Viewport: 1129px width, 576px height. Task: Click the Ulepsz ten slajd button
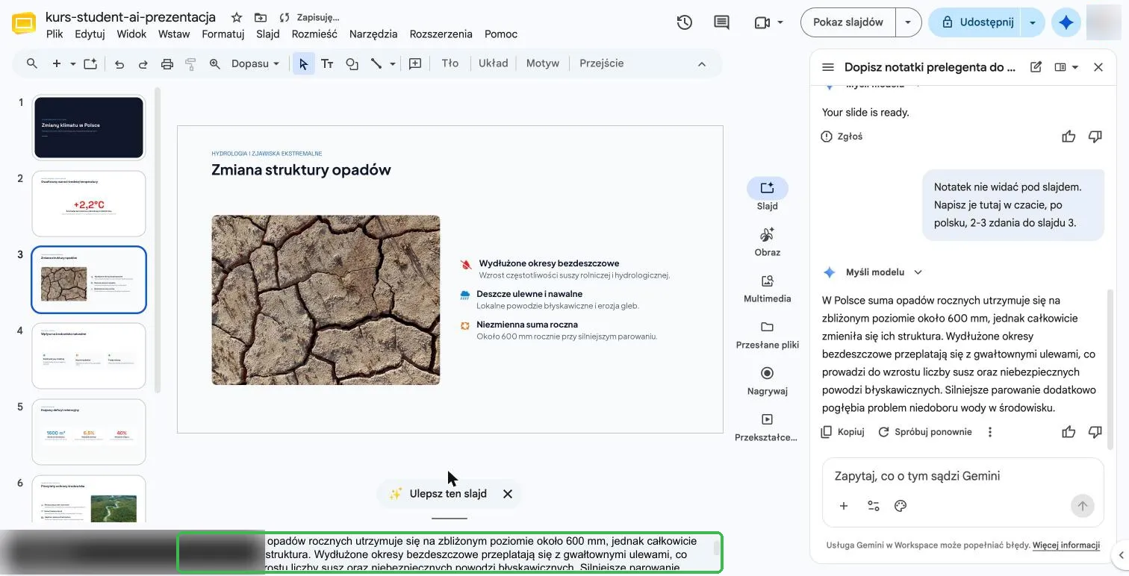438,494
